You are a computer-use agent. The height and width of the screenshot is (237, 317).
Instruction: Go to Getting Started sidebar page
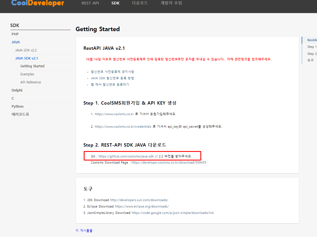(x=32, y=66)
